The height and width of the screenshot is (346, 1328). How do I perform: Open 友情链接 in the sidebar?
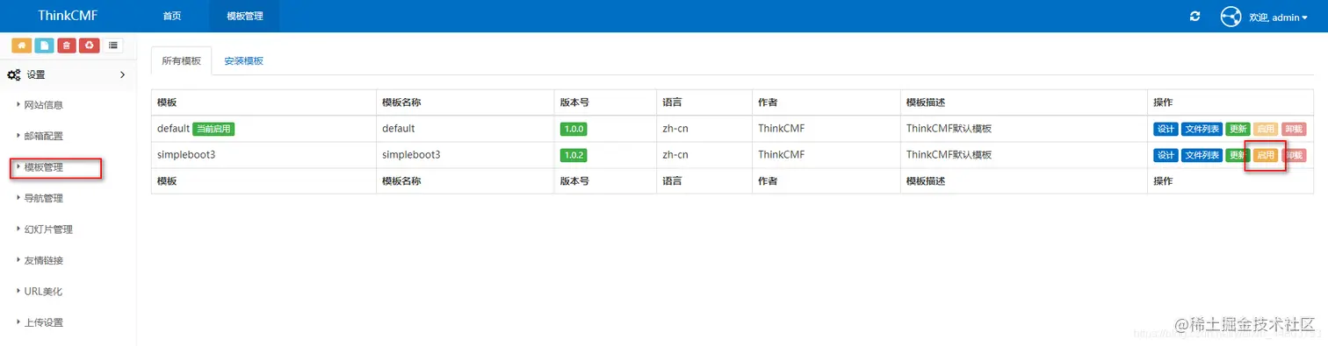pos(43,261)
